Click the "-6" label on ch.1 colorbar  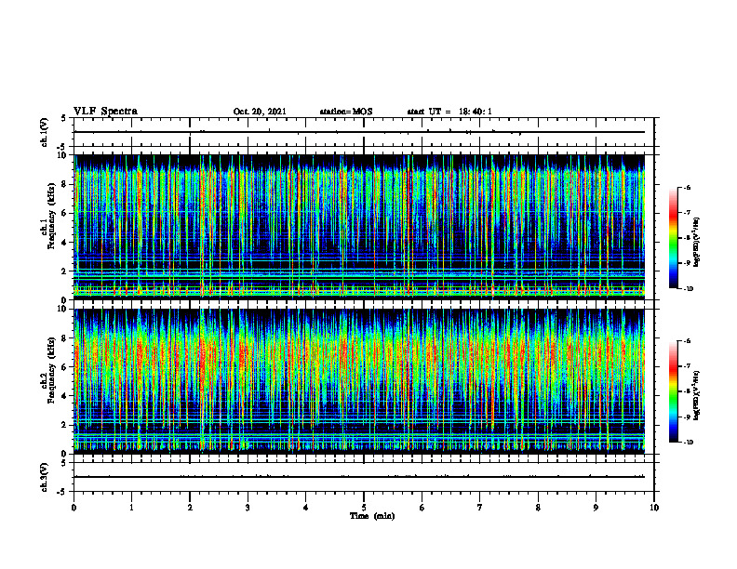click(687, 188)
